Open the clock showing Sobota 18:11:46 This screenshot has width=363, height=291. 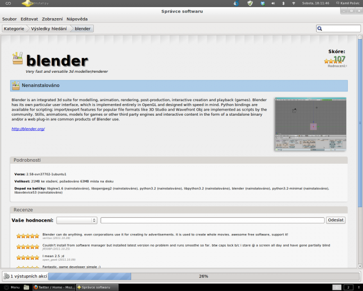pos(316,3)
